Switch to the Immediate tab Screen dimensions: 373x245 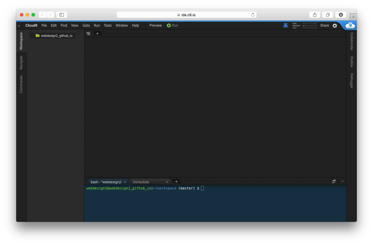(141, 182)
